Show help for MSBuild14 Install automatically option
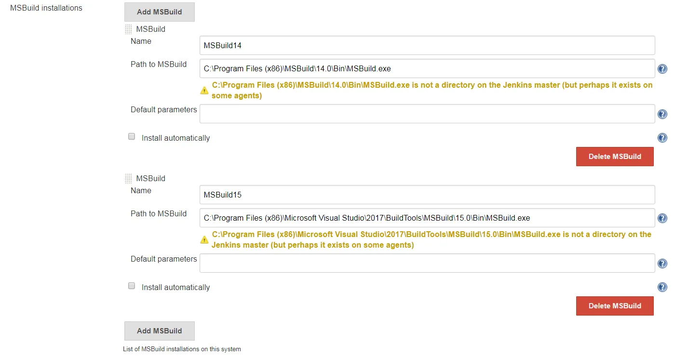The height and width of the screenshot is (357, 675). (662, 138)
